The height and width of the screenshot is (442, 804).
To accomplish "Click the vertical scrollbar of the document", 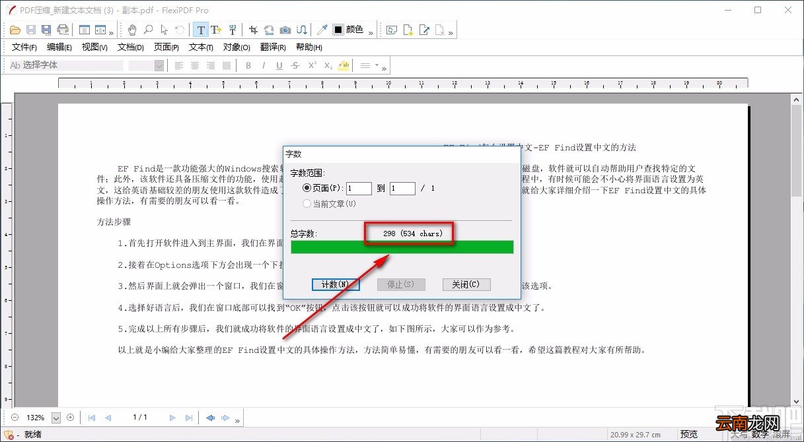I will click(x=797, y=251).
